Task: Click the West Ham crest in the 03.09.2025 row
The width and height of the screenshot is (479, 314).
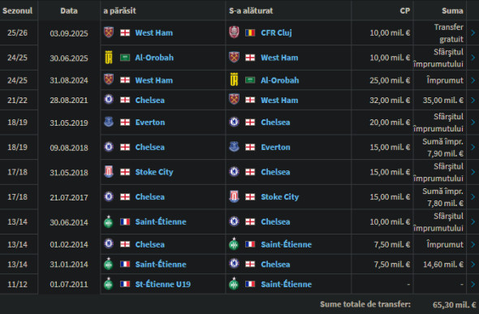Action: [109, 32]
